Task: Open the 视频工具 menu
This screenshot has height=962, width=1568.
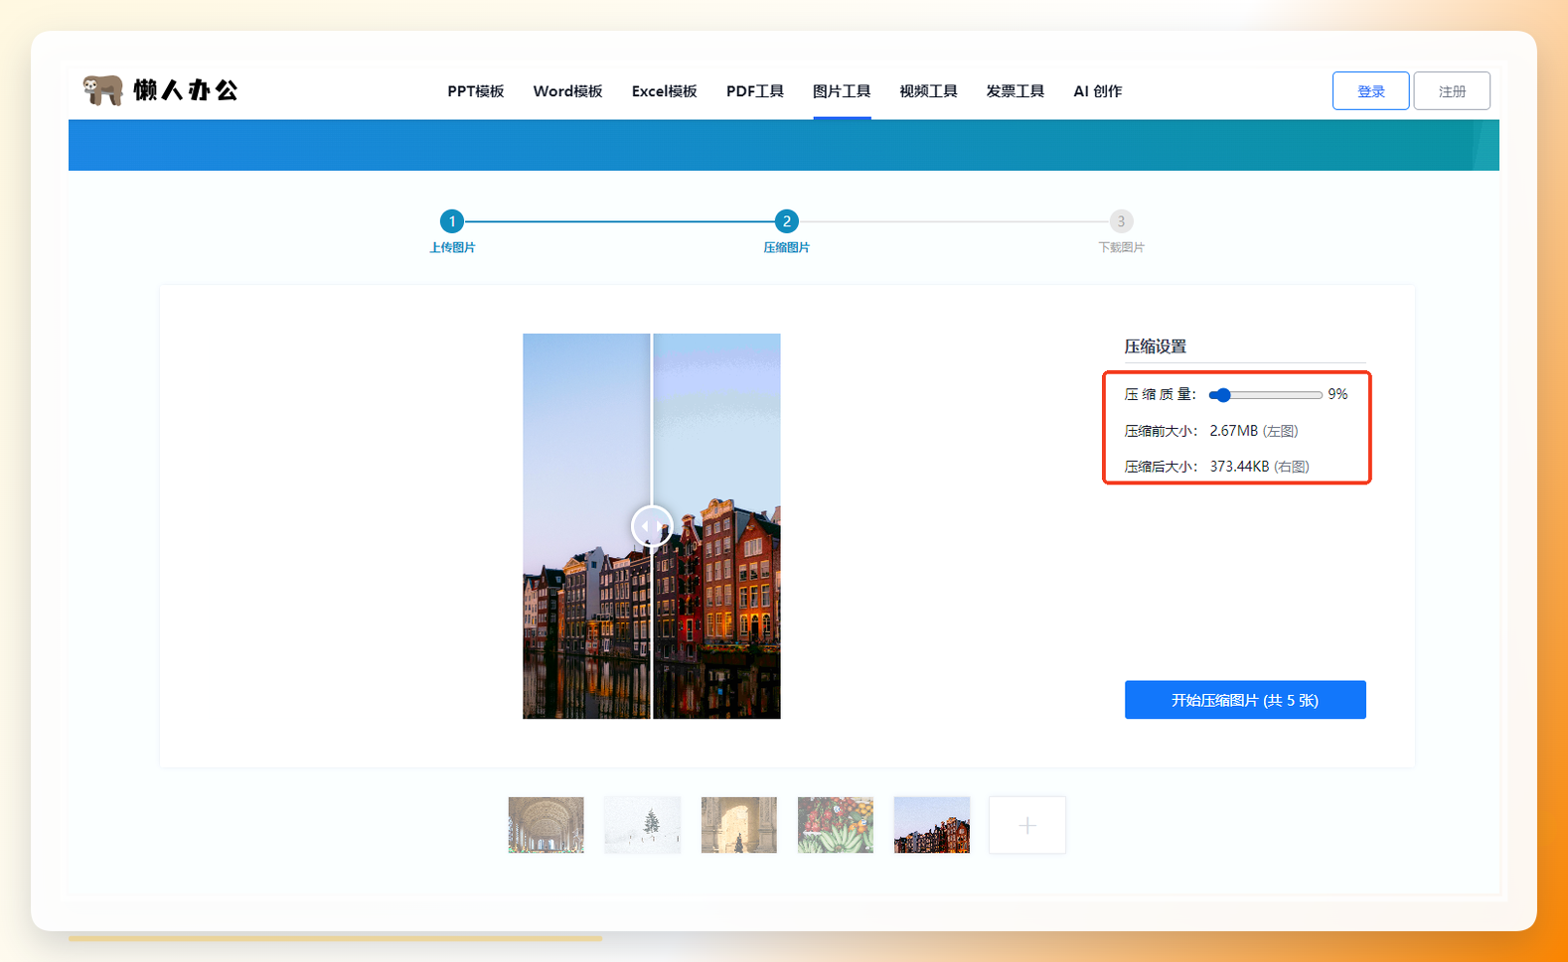Action: 928,91
